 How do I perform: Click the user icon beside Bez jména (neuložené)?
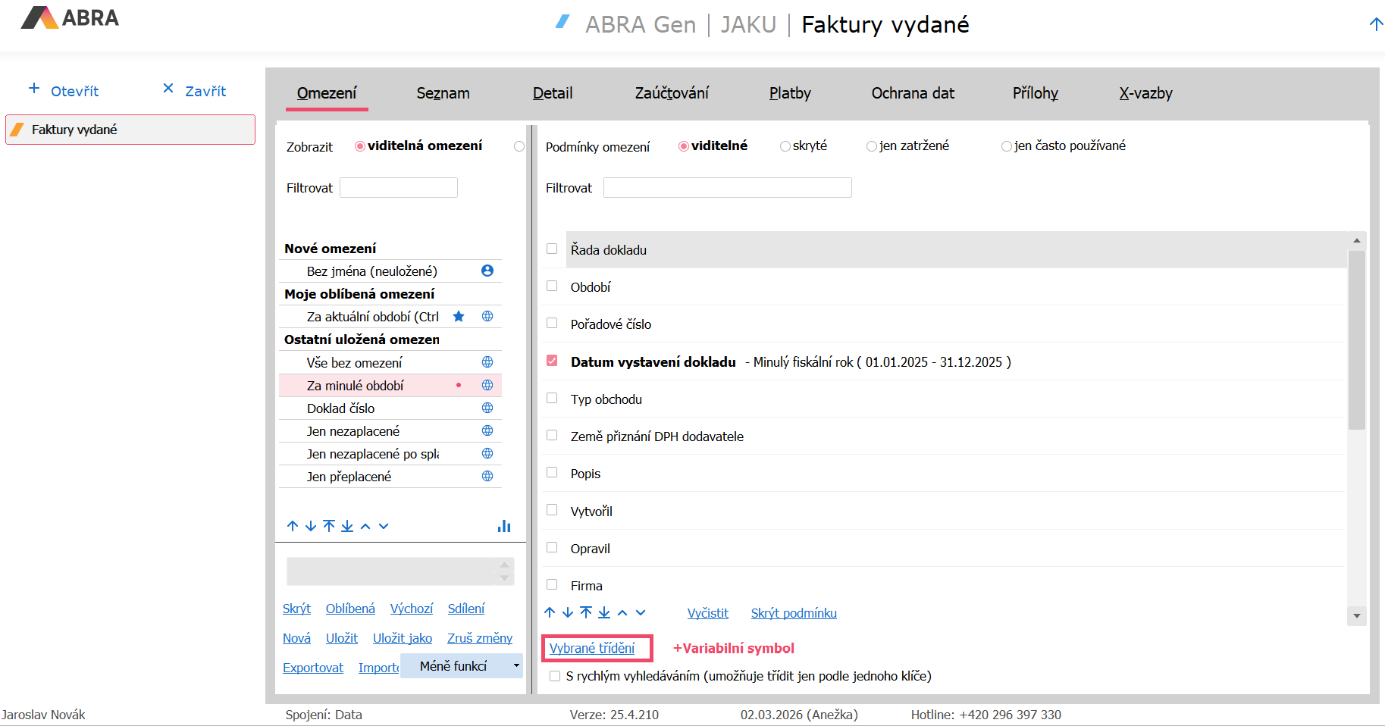tap(487, 271)
